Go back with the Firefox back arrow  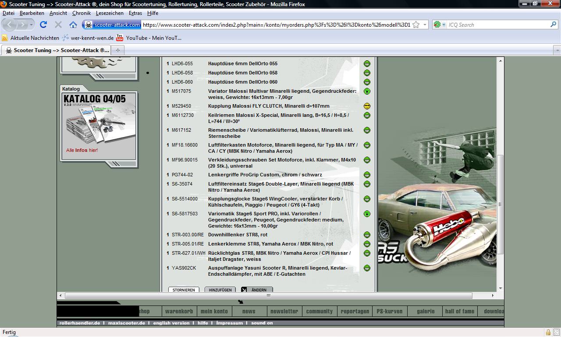10,25
